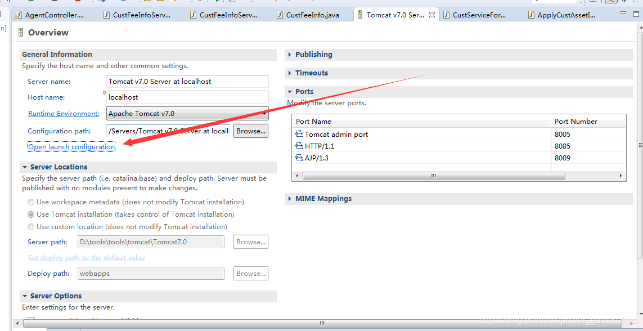Click the editor's vertical scrollbar thumb
This screenshot has width=643, height=331.
639,145
